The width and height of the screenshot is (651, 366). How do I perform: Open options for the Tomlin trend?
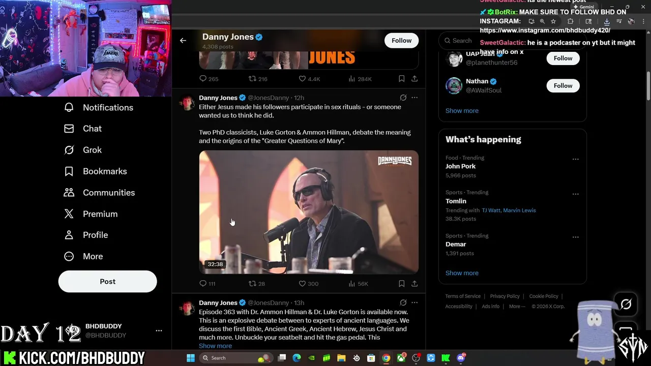coord(575,194)
